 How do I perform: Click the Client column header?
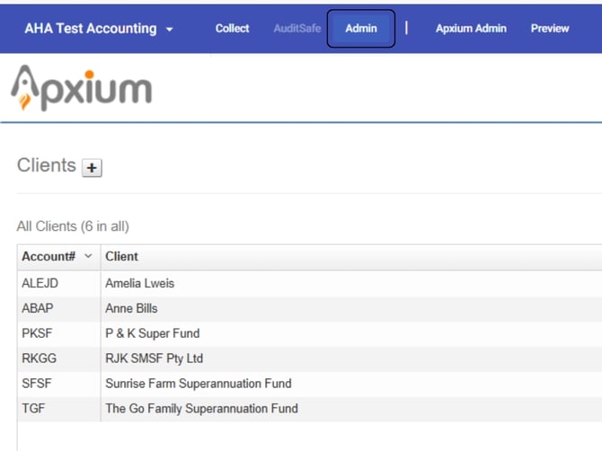tap(122, 257)
